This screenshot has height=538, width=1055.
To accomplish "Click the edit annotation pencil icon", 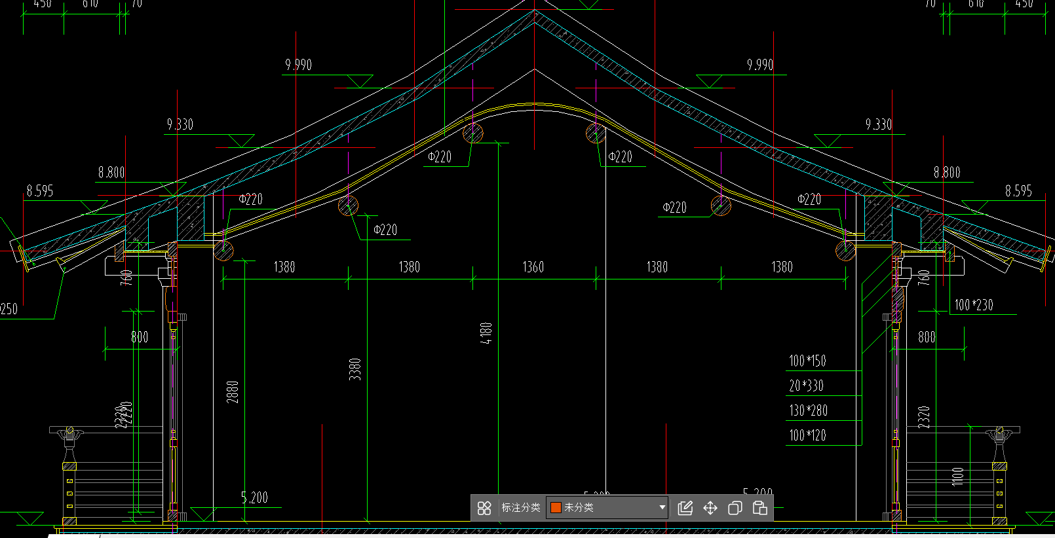I will [x=685, y=508].
